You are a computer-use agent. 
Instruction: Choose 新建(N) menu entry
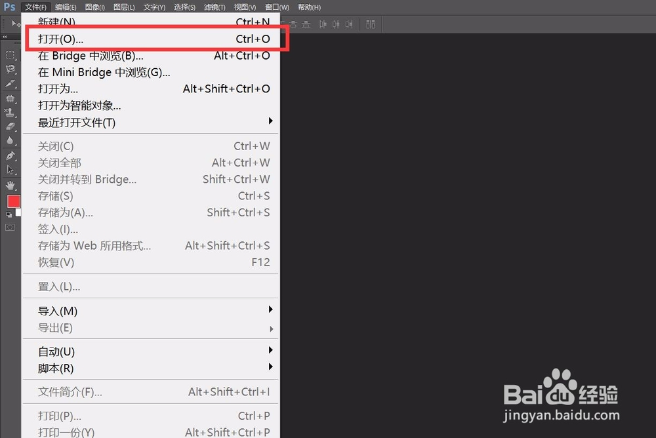tap(151, 22)
